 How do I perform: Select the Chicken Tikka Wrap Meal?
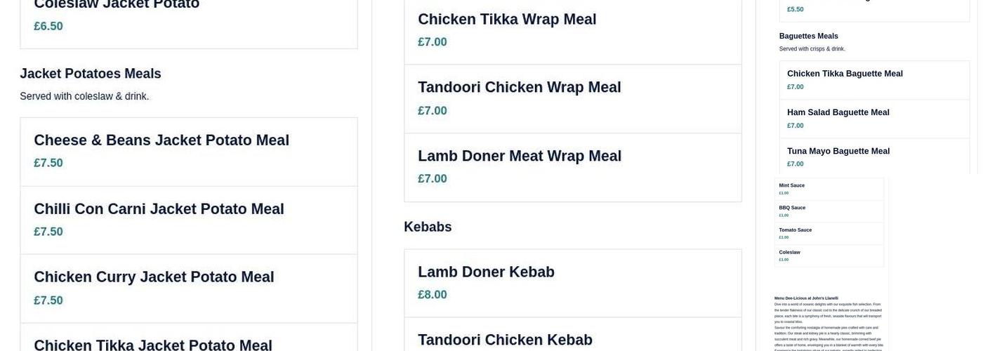tap(572, 30)
